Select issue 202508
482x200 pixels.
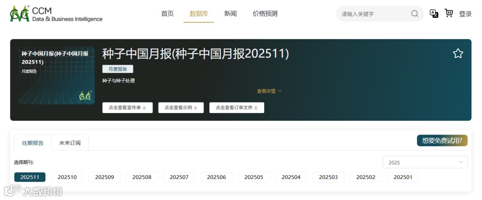click(142, 177)
